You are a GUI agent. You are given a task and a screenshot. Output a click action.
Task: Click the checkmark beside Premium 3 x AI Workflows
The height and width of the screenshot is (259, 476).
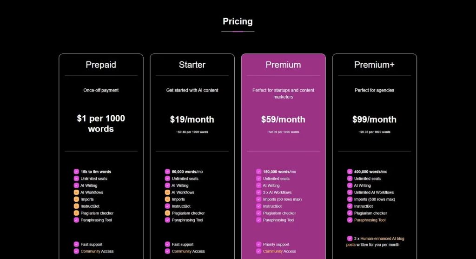(x=258, y=193)
